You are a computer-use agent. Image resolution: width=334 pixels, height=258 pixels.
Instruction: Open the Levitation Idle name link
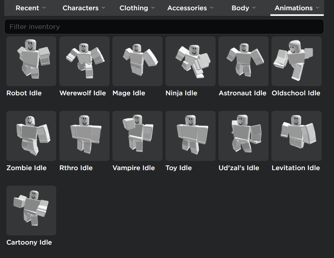point(296,168)
